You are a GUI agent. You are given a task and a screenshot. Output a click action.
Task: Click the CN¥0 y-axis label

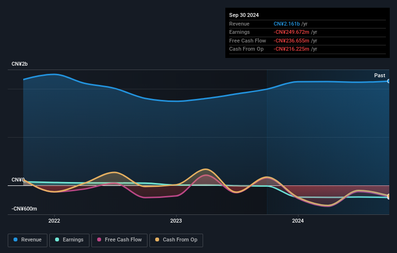point(18,180)
